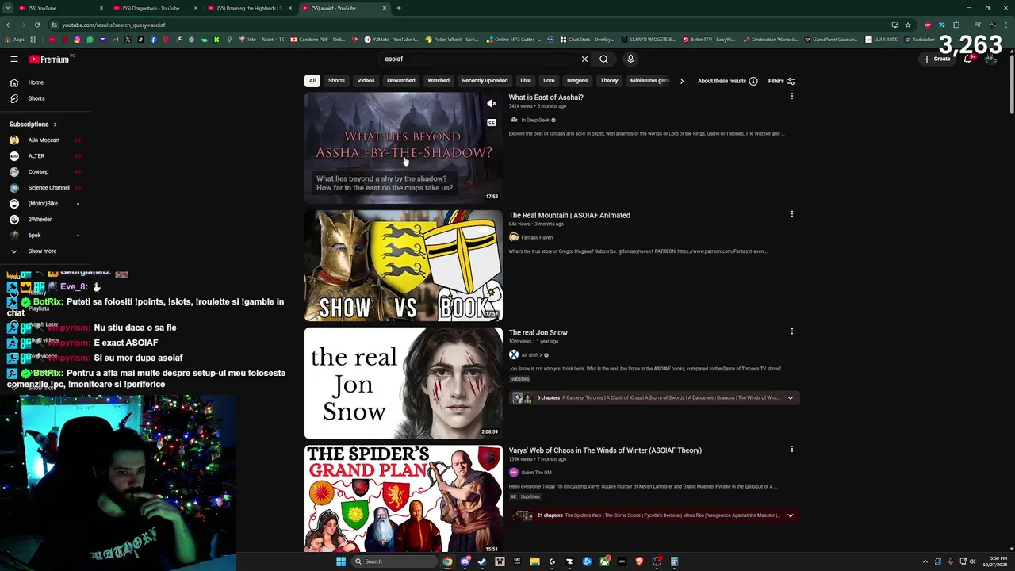
Task: Reload the page in browser
Action: pyautogui.click(x=36, y=25)
